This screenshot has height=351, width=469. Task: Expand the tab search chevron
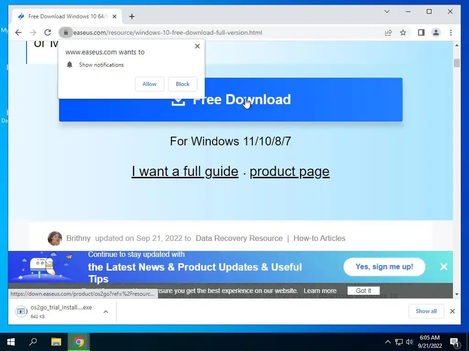click(x=387, y=11)
